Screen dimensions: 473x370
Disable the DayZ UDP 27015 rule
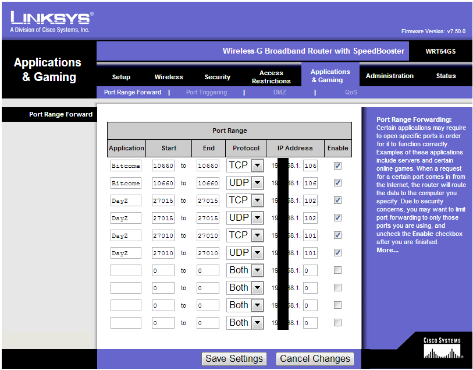[x=337, y=218]
